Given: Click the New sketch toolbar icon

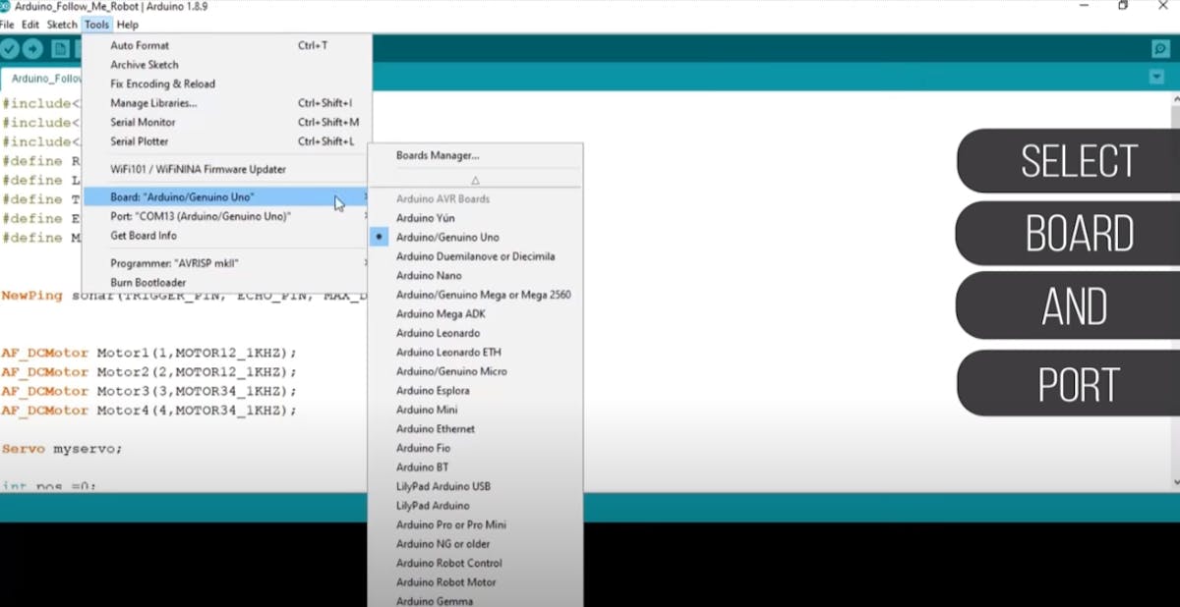Looking at the screenshot, I should coord(60,49).
